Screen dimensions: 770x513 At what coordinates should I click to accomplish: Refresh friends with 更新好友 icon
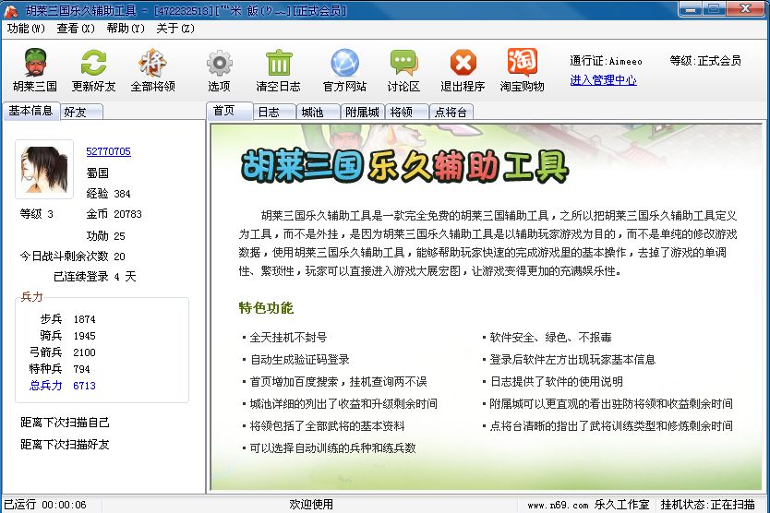93,70
